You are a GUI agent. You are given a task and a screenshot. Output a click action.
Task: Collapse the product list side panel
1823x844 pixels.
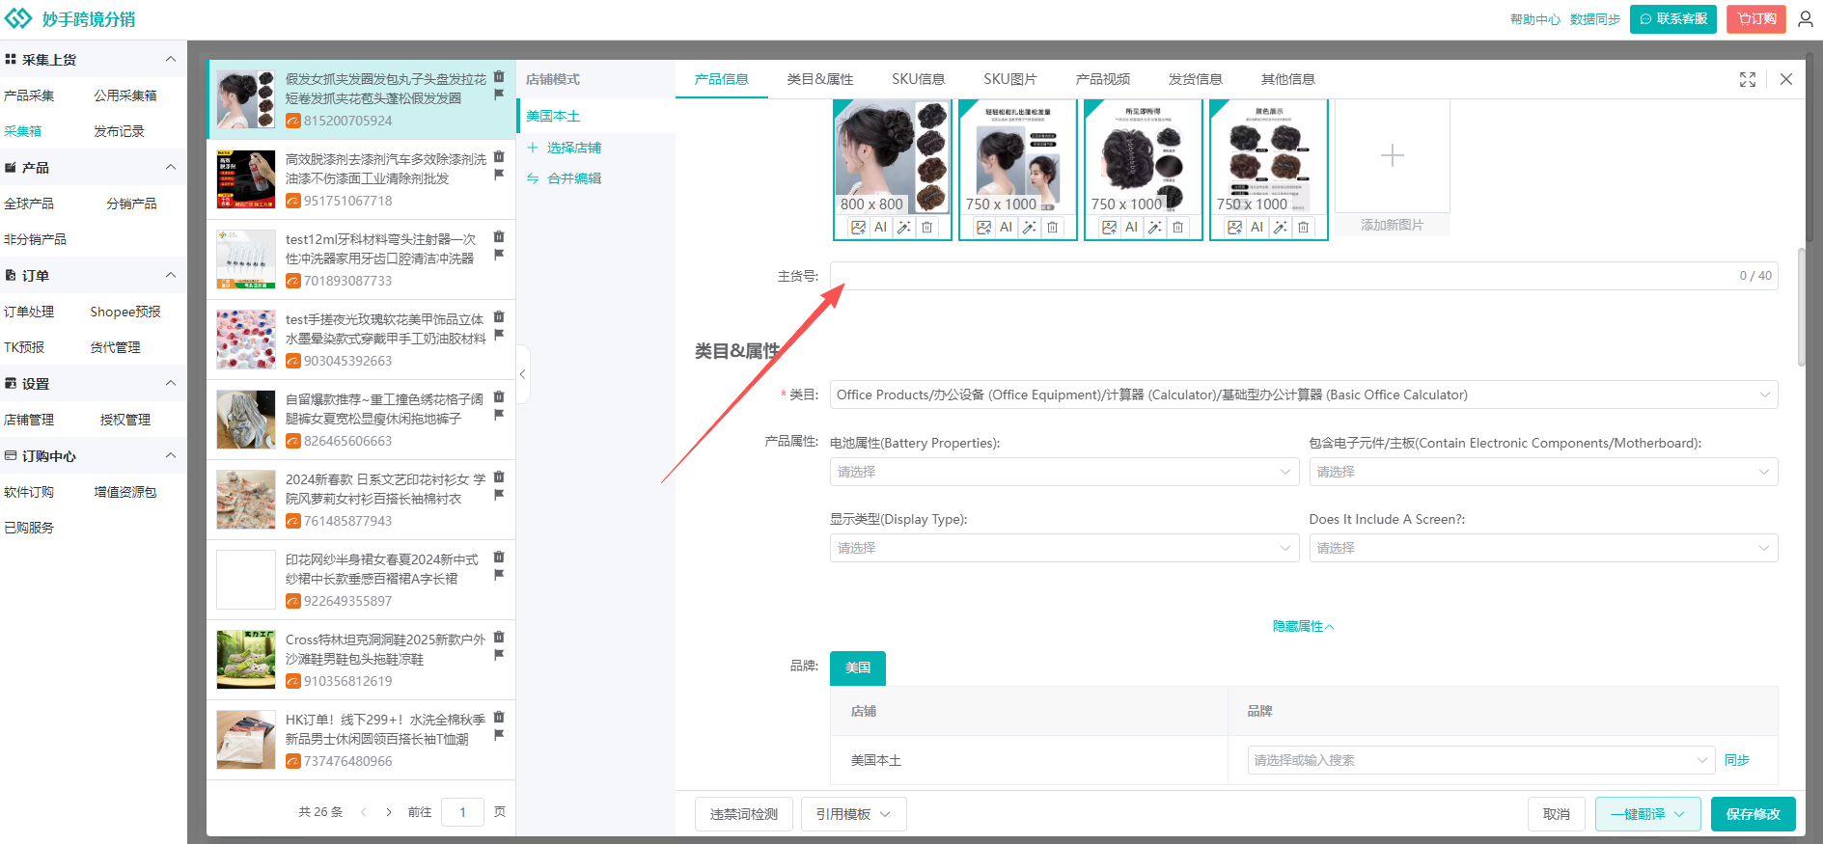(x=522, y=374)
